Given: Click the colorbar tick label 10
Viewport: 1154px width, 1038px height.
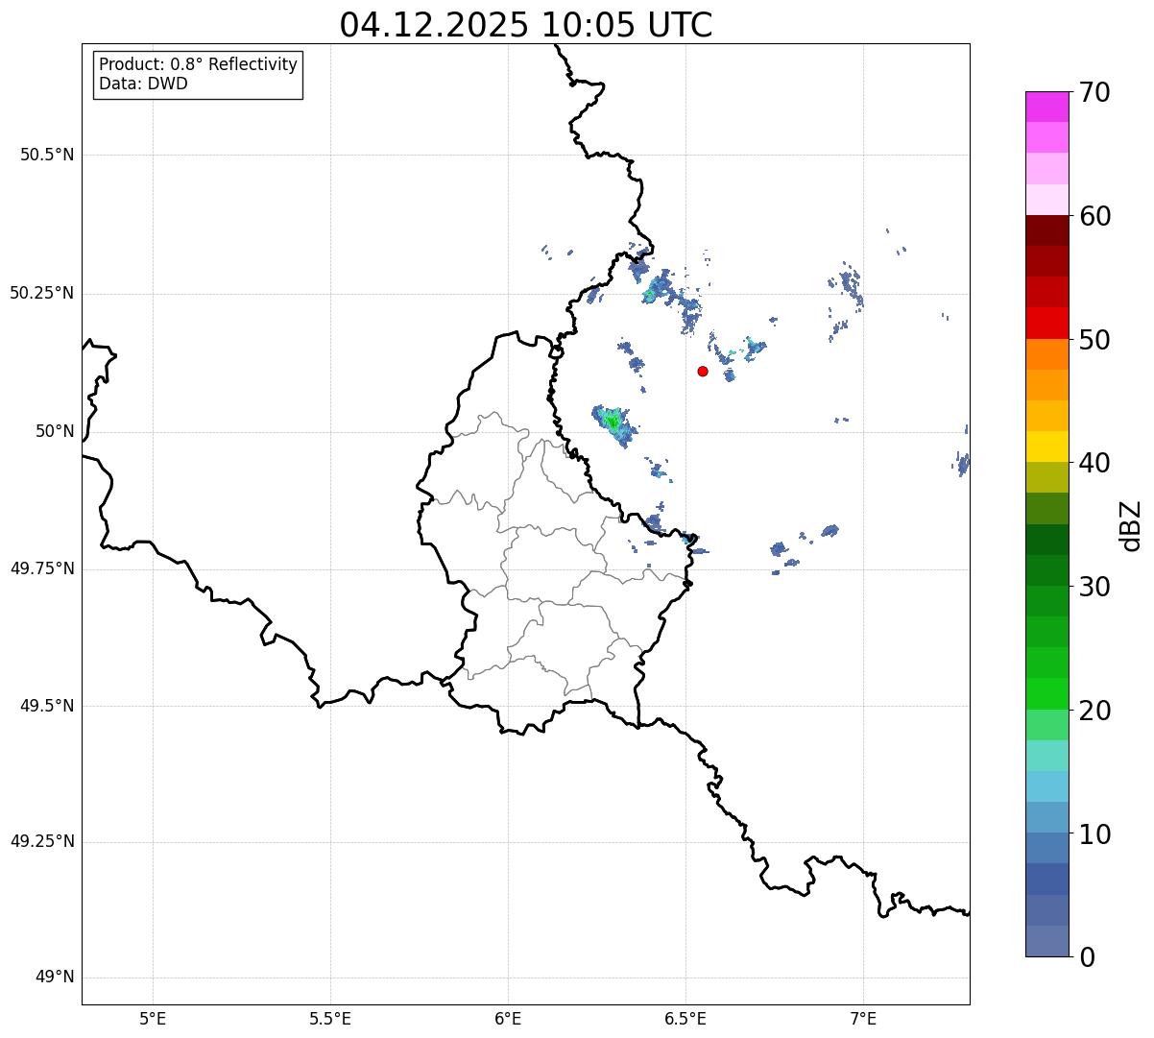Looking at the screenshot, I should pos(1094,834).
